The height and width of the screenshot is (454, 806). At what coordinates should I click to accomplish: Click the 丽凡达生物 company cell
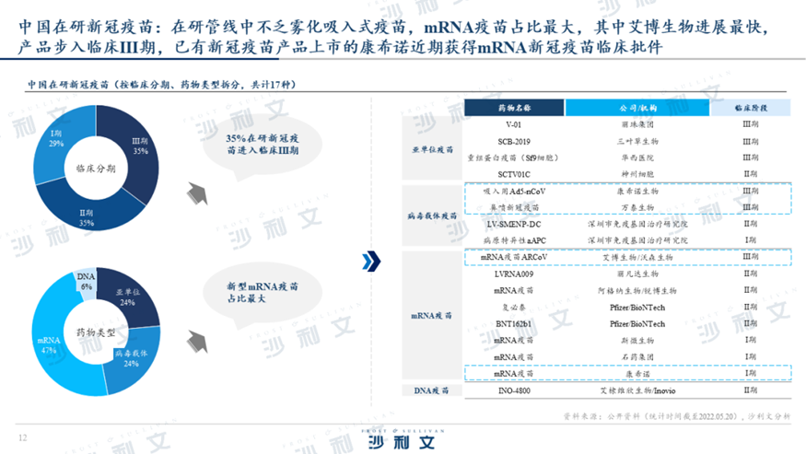[x=637, y=274]
